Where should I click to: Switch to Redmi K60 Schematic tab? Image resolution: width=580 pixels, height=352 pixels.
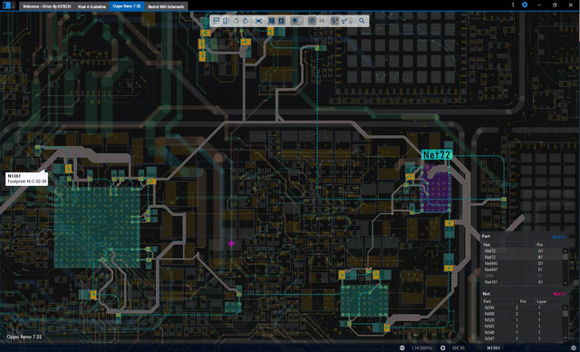pos(166,6)
